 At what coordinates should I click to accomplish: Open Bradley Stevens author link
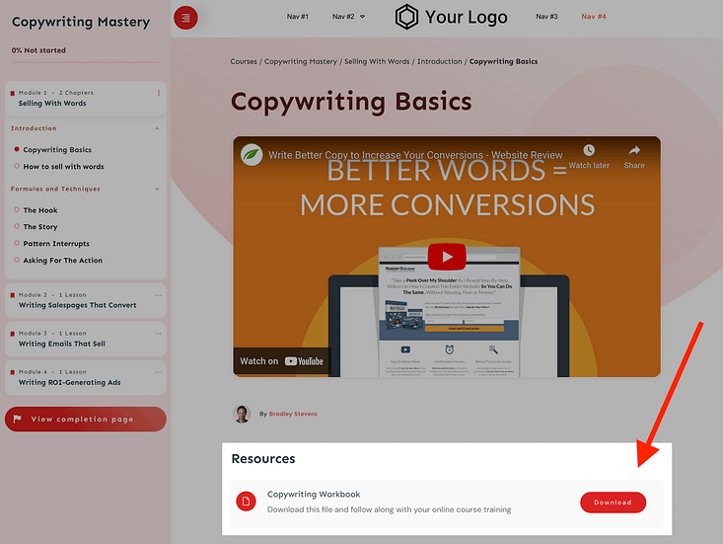point(293,414)
